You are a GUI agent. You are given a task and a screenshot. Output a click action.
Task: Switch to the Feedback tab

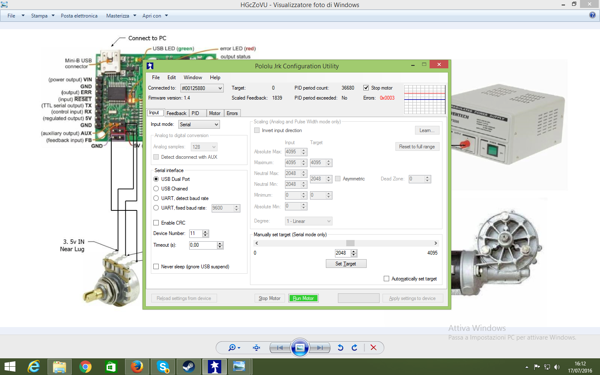pos(176,113)
